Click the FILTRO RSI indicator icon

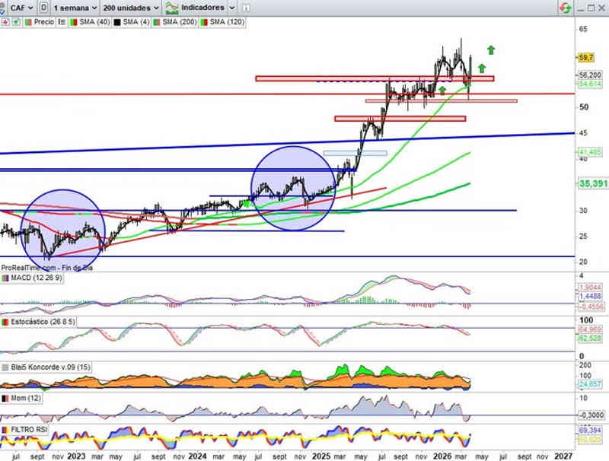(5, 430)
